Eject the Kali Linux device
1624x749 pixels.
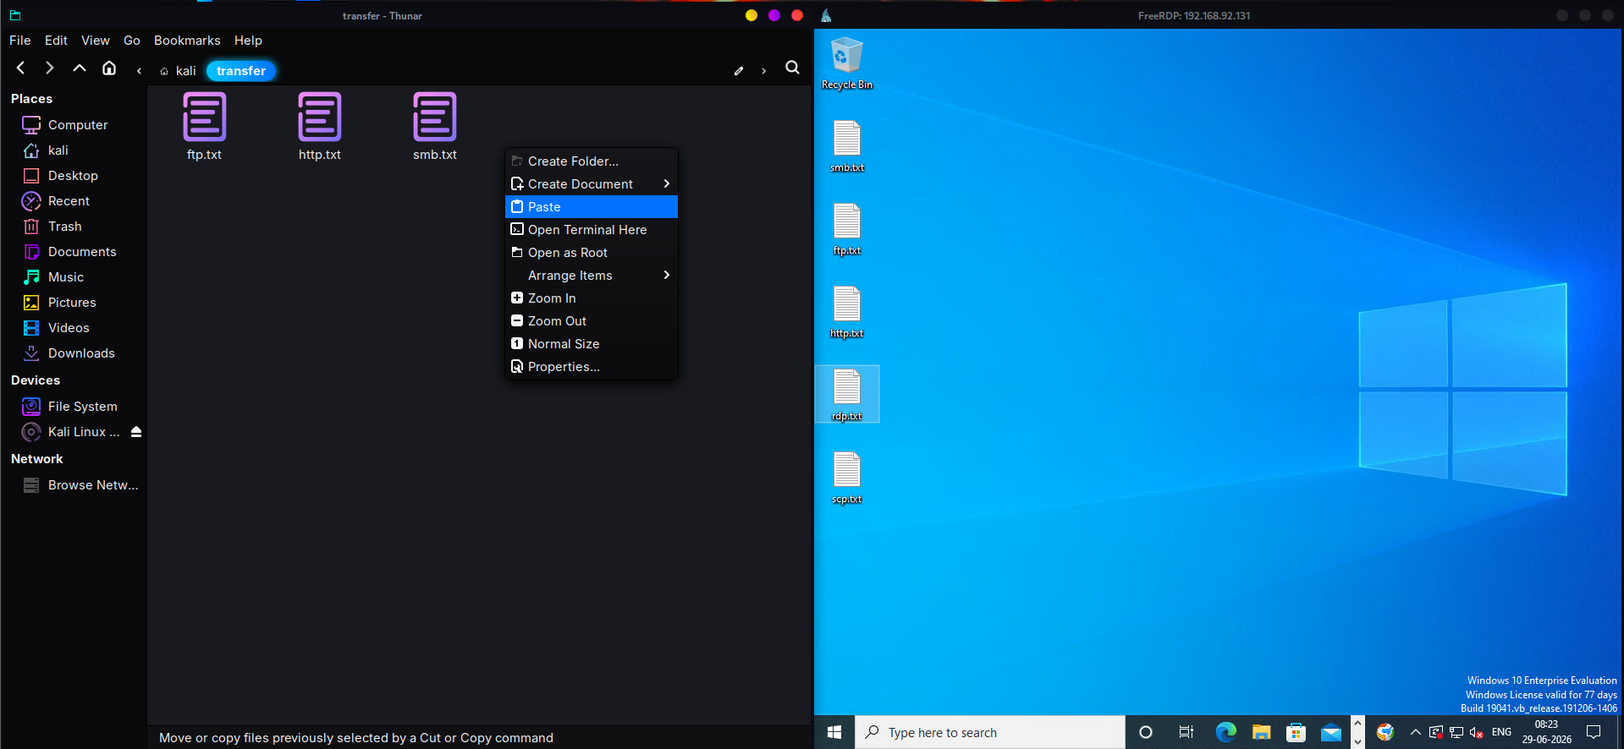click(136, 432)
